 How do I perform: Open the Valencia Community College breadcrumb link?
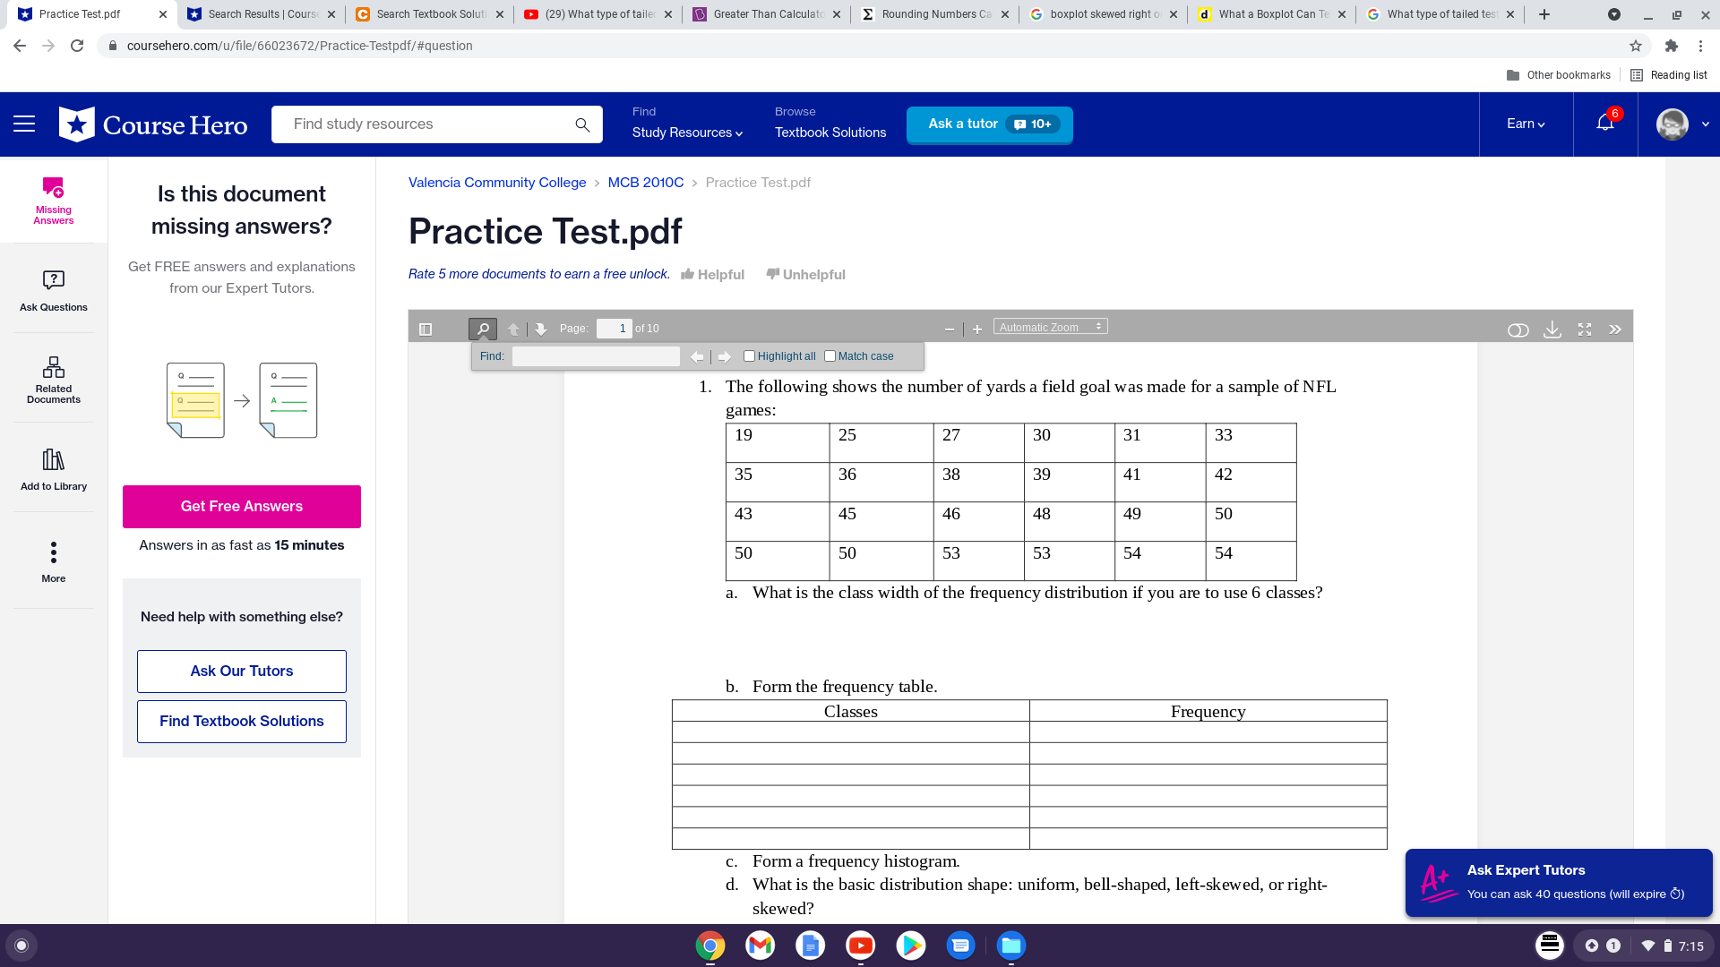(x=497, y=182)
